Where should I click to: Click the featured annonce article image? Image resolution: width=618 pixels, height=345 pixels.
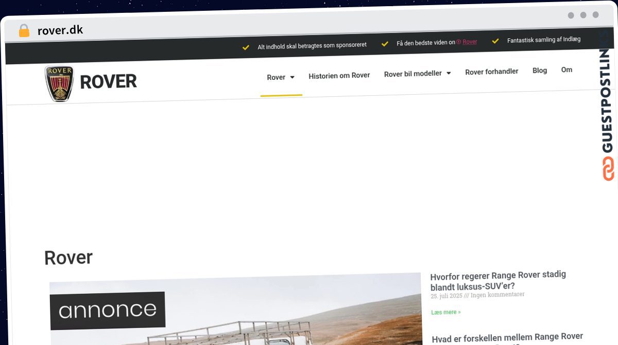pyautogui.click(x=235, y=309)
